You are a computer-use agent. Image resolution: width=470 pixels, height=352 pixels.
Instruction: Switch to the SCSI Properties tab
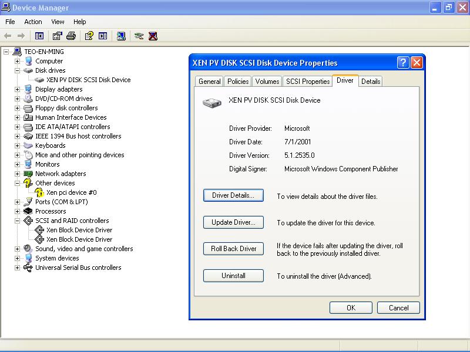point(307,82)
